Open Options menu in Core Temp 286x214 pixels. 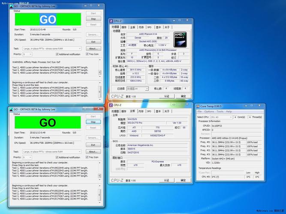[209, 111]
